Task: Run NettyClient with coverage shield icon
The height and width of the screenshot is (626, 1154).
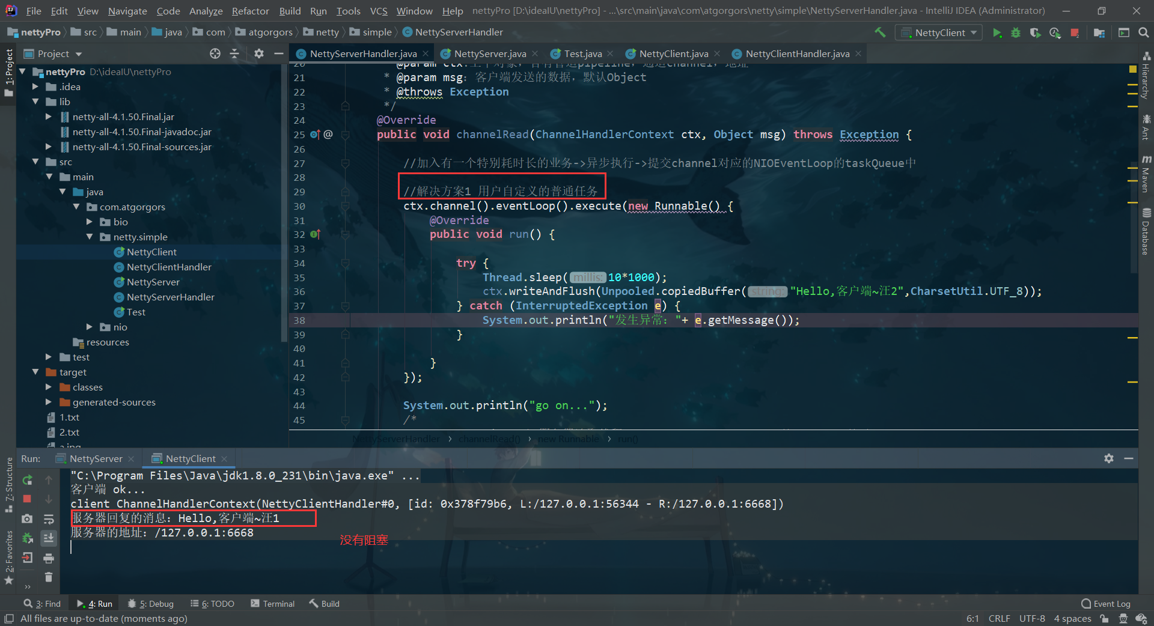Action: 1035,32
